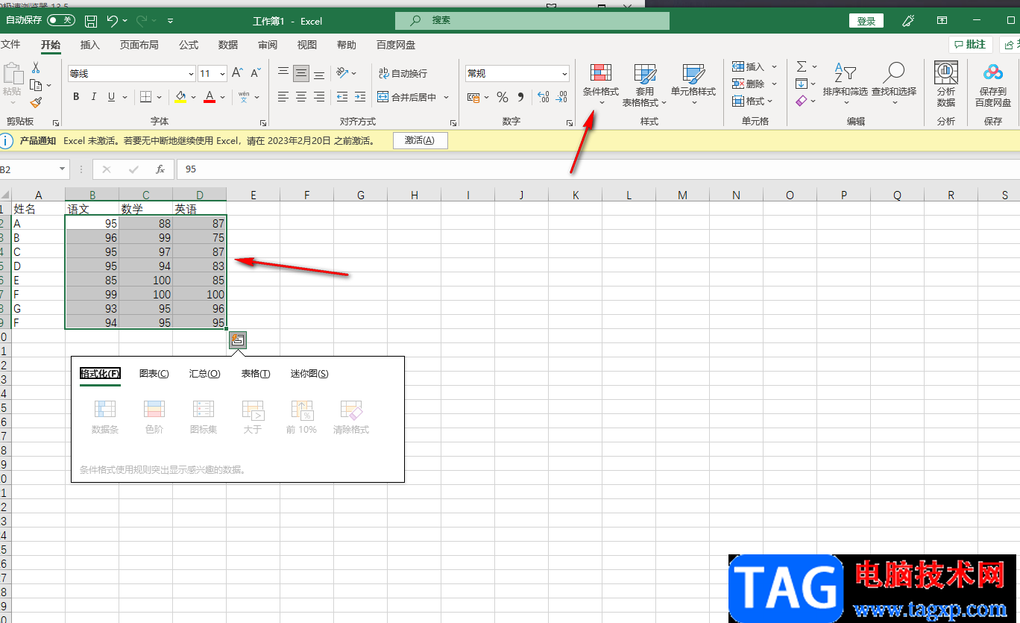Switch to the Formulas (公式) tab
This screenshot has height=623, width=1020.
coord(189,45)
